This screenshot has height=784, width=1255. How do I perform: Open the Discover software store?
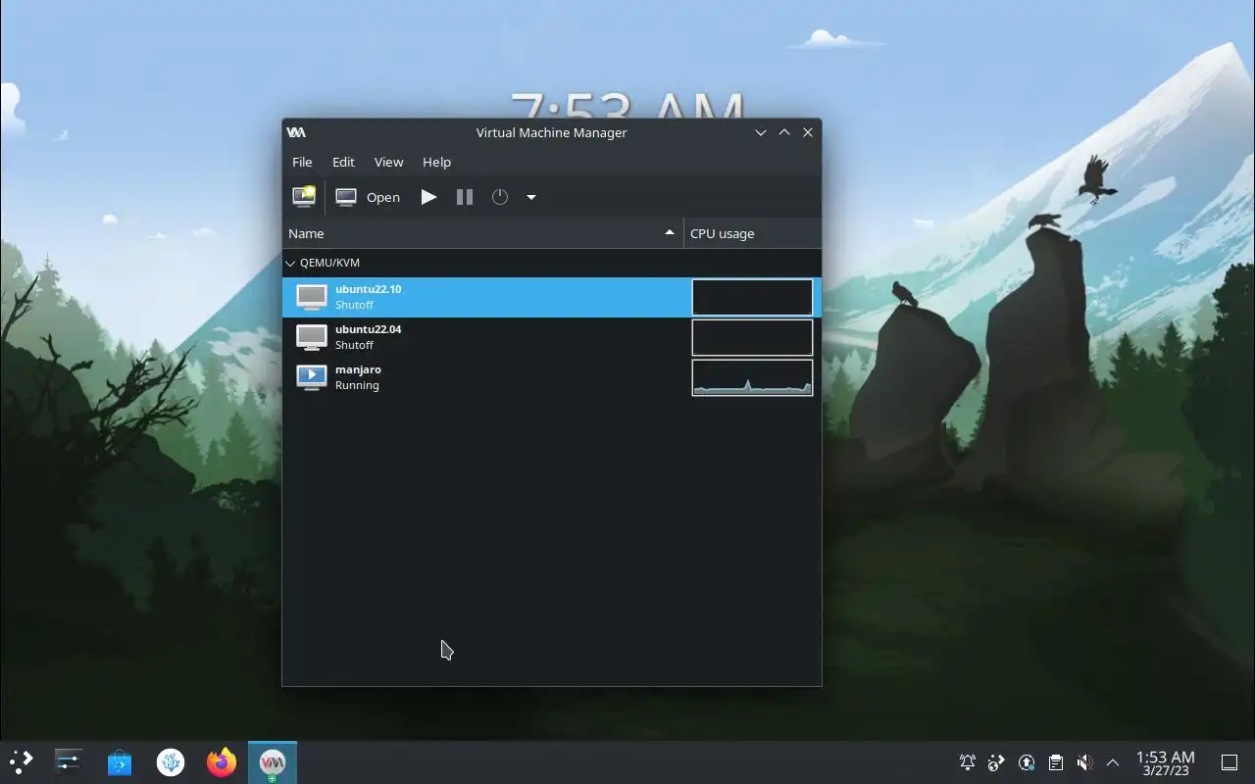tap(120, 761)
